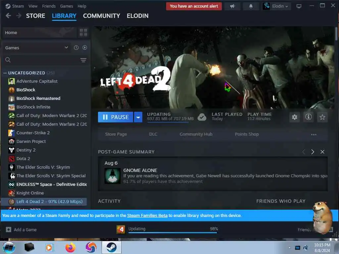Switch library to grid collections view
339x254 pixels.
(x=83, y=33)
